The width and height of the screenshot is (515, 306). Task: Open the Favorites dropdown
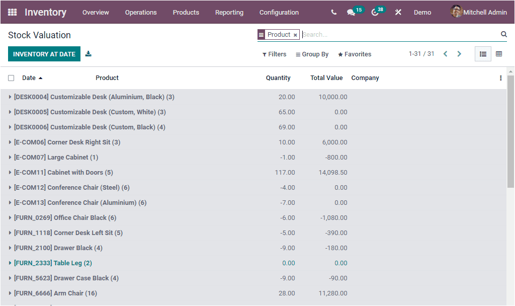(x=354, y=54)
